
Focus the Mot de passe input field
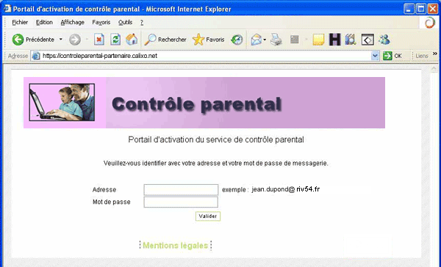coord(181,202)
